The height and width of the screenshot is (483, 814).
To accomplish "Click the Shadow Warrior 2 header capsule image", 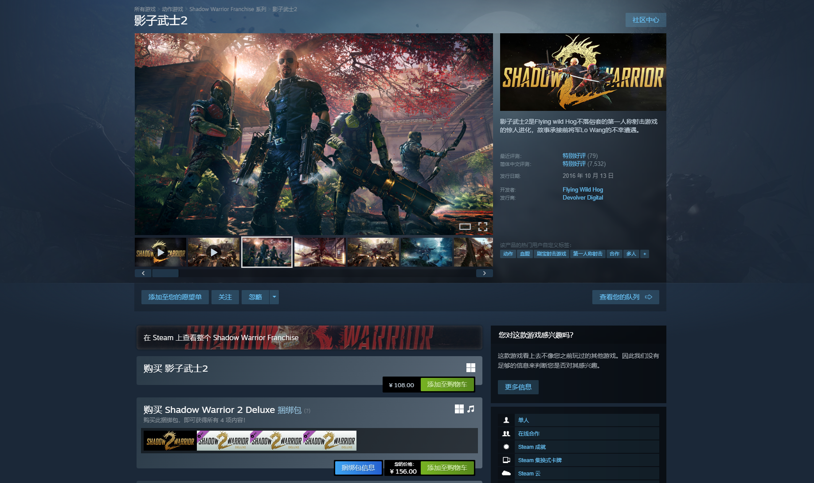I will pos(583,72).
